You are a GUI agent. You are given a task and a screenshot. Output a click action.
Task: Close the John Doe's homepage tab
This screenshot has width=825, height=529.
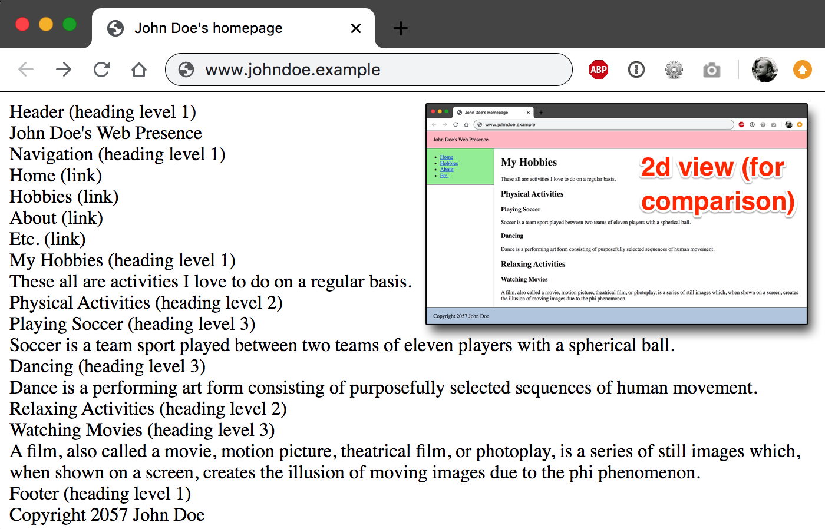point(356,28)
